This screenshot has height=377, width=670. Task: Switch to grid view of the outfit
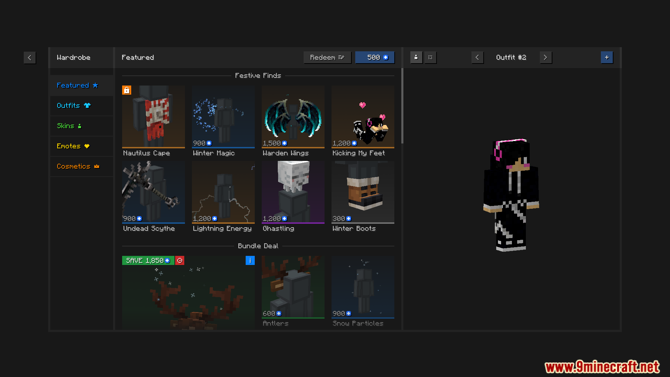[430, 58]
